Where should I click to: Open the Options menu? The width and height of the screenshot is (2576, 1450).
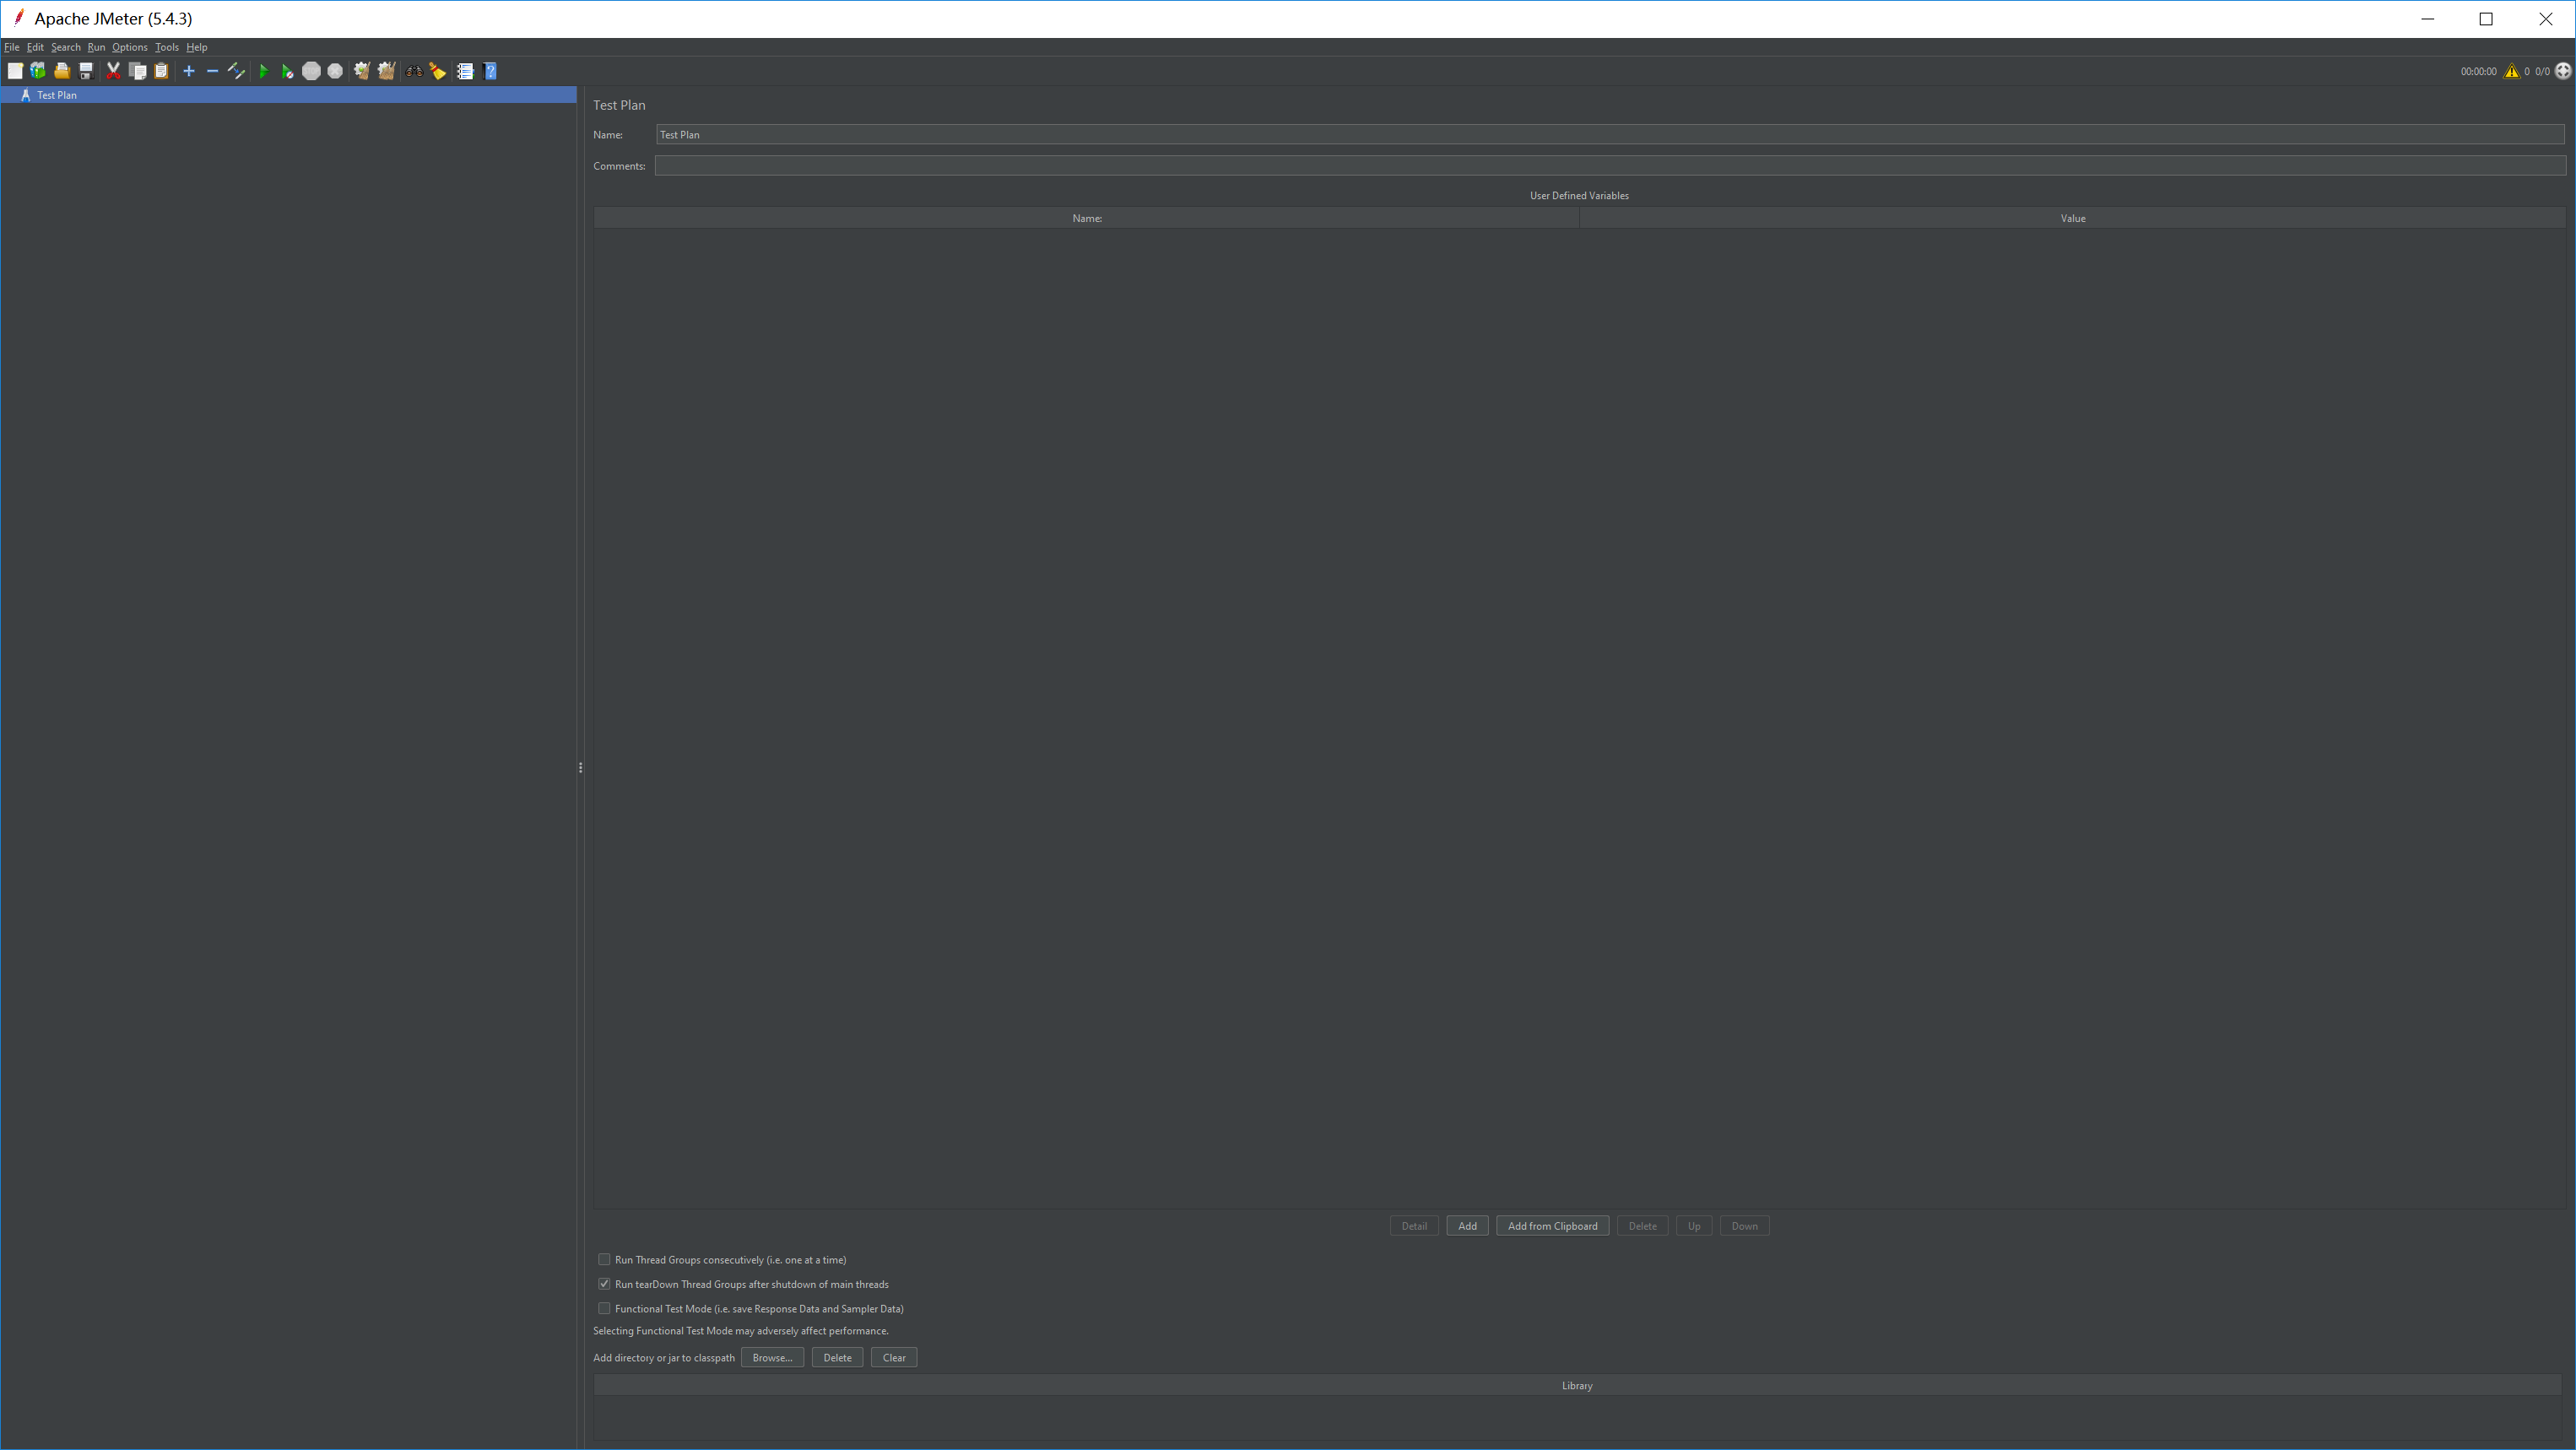129,47
